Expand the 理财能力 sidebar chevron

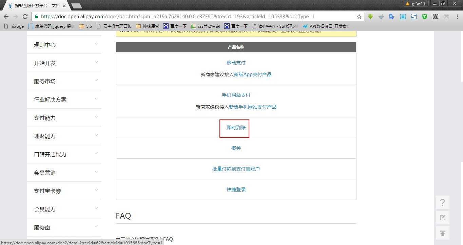96,135
